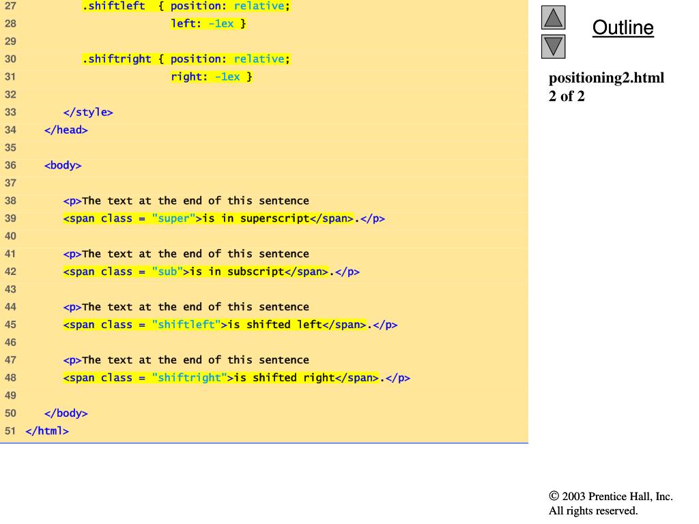Select the positioning2.html file name text
The width and height of the screenshot is (699, 524).
click(x=606, y=78)
